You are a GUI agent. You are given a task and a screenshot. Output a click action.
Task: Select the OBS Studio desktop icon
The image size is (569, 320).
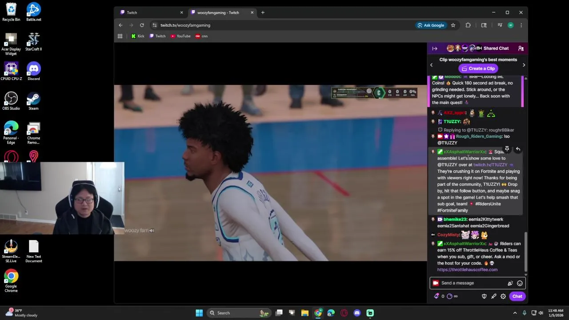11,101
